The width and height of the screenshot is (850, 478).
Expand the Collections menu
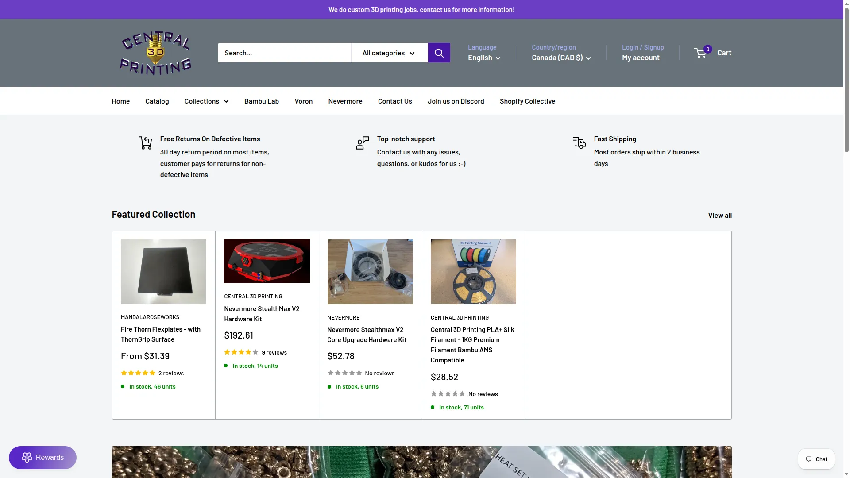(x=206, y=101)
